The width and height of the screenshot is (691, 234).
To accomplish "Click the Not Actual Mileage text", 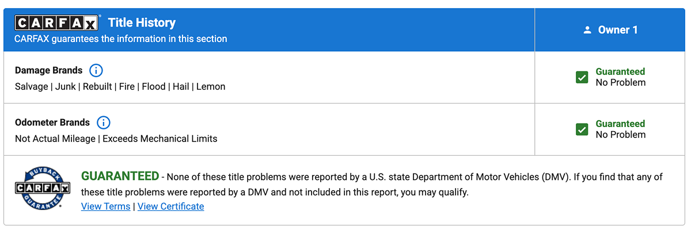I will point(55,139).
